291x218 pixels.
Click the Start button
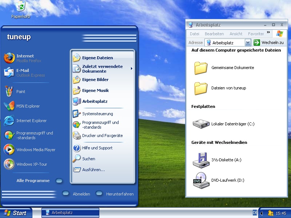(x=16, y=213)
